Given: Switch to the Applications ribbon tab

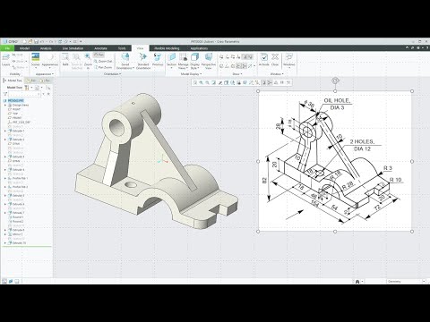Looking at the screenshot, I should (199, 48).
